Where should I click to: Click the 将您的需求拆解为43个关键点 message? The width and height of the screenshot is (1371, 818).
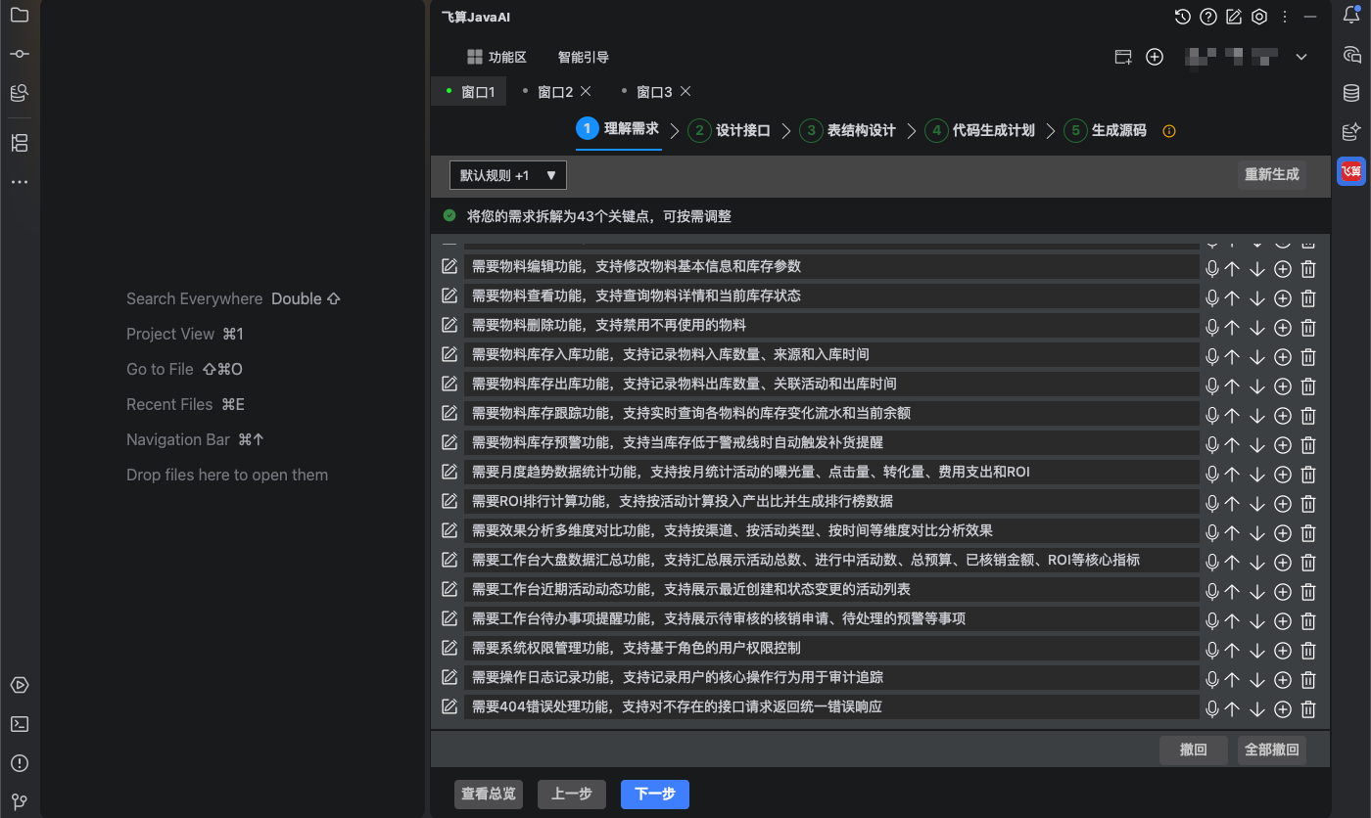(599, 216)
